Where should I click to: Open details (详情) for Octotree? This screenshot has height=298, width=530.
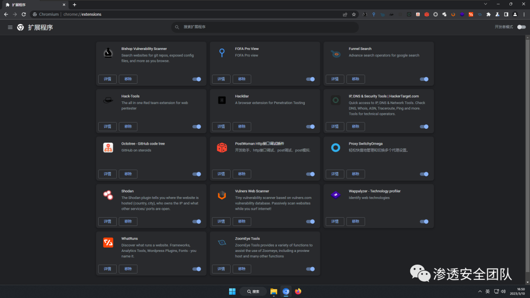click(x=107, y=174)
